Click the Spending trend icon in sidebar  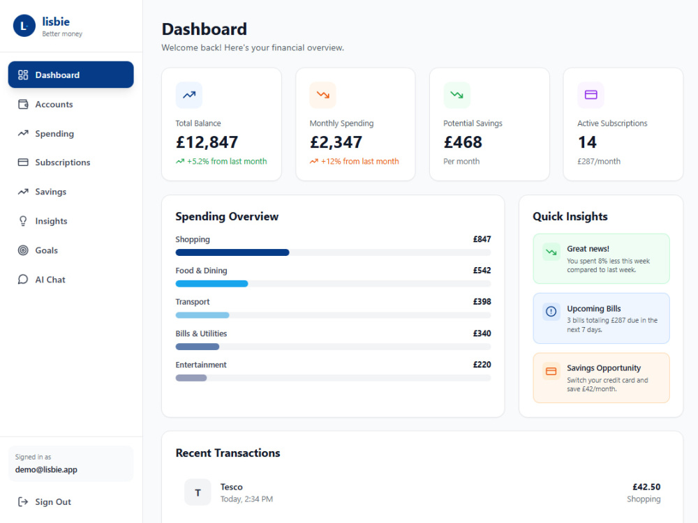23,133
